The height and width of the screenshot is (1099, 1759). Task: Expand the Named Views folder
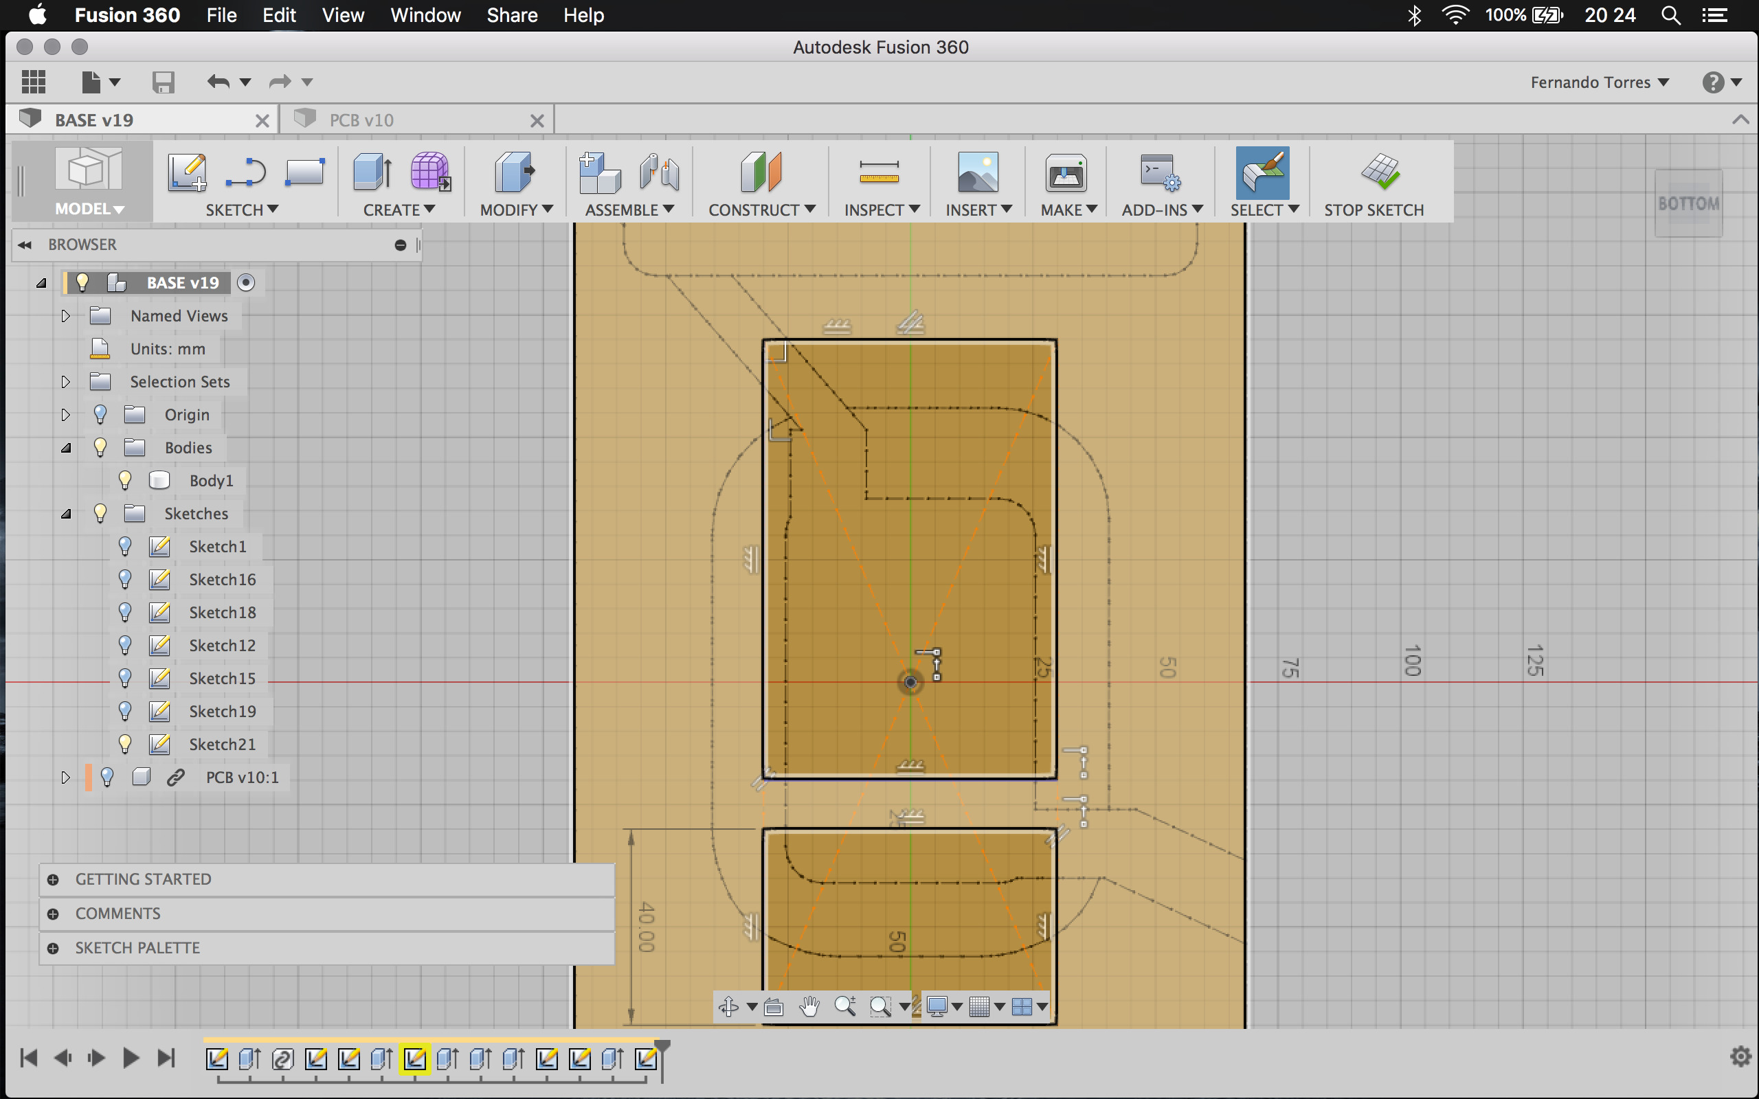coord(65,316)
